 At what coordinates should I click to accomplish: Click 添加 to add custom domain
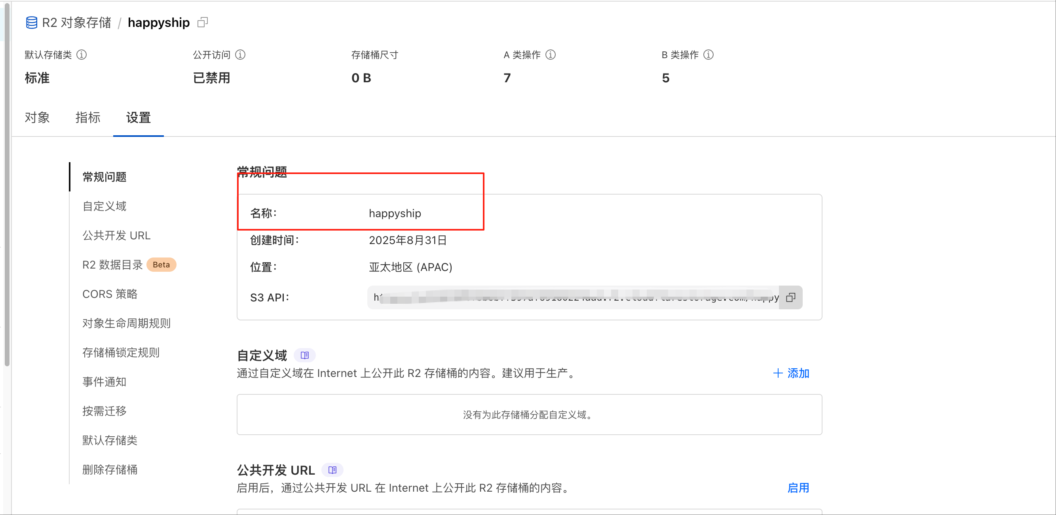click(791, 373)
